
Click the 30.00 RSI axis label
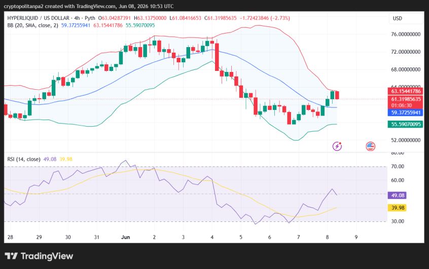pos(398,221)
